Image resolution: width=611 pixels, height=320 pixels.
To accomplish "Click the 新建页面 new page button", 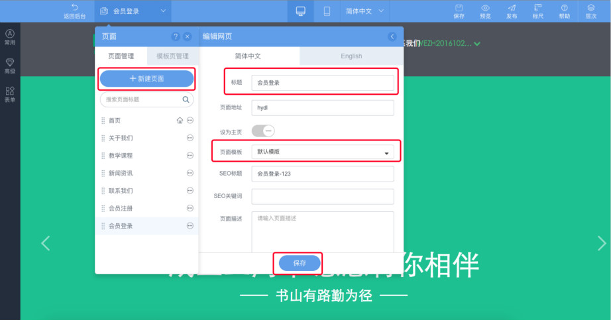I will click(x=146, y=79).
